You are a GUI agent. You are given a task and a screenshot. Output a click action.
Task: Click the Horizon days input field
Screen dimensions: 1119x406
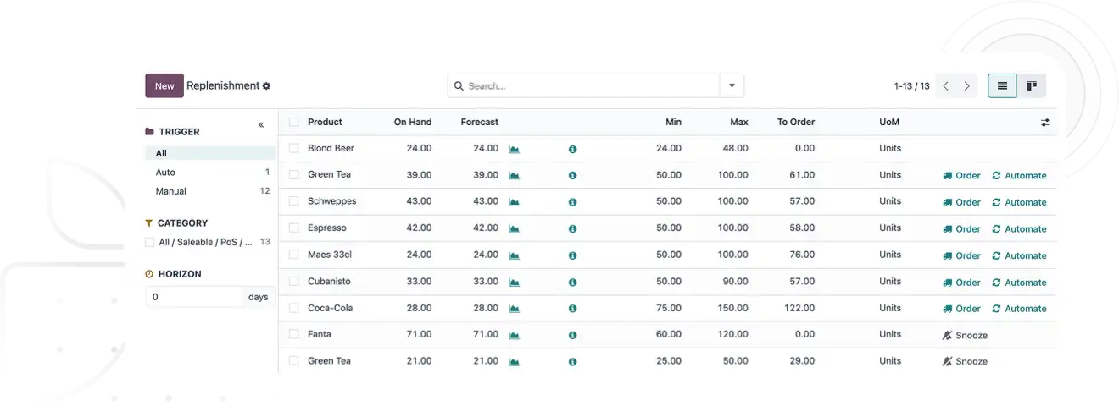pos(193,297)
